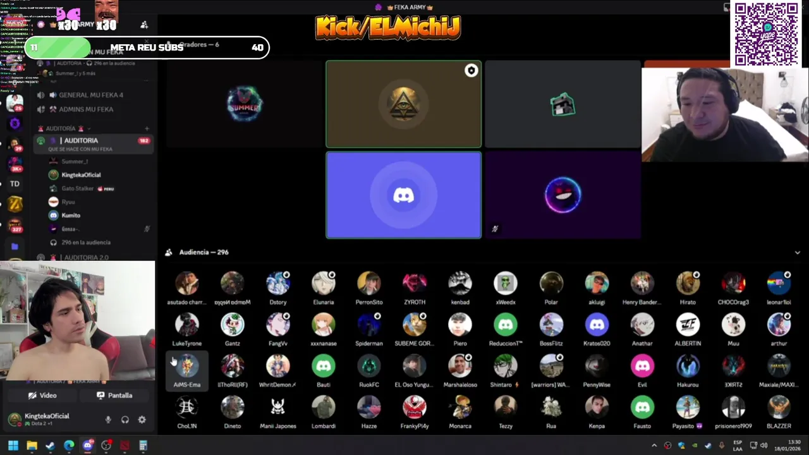The width and height of the screenshot is (809, 455).
Task: Add channel with AUDITORÍA plus icon
Action: (x=147, y=128)
